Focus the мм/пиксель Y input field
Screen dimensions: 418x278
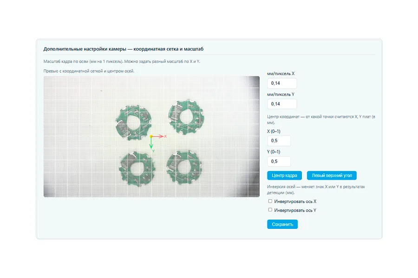282,104
